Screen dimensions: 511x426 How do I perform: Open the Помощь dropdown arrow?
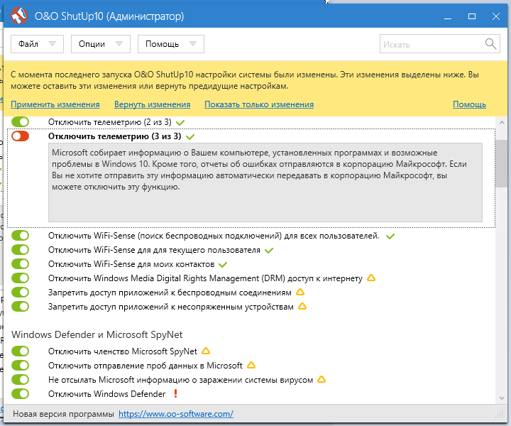tap(193, 44)
